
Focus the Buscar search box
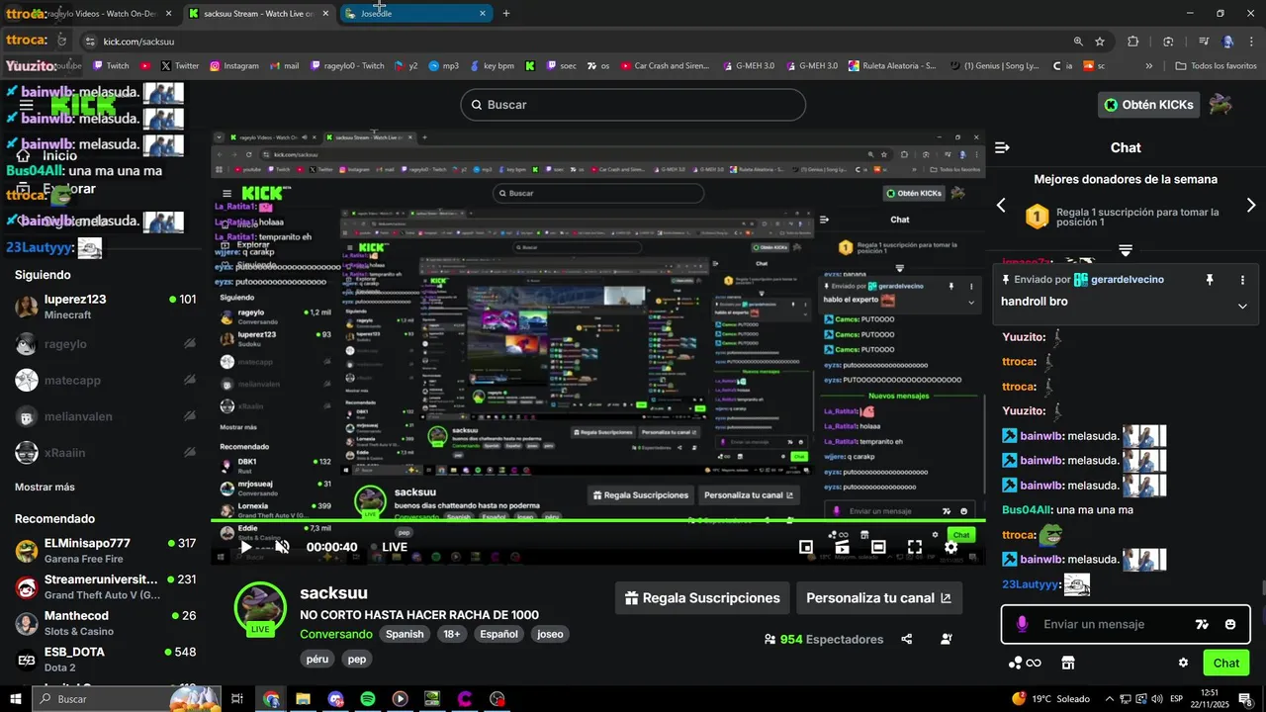point(633,105)
